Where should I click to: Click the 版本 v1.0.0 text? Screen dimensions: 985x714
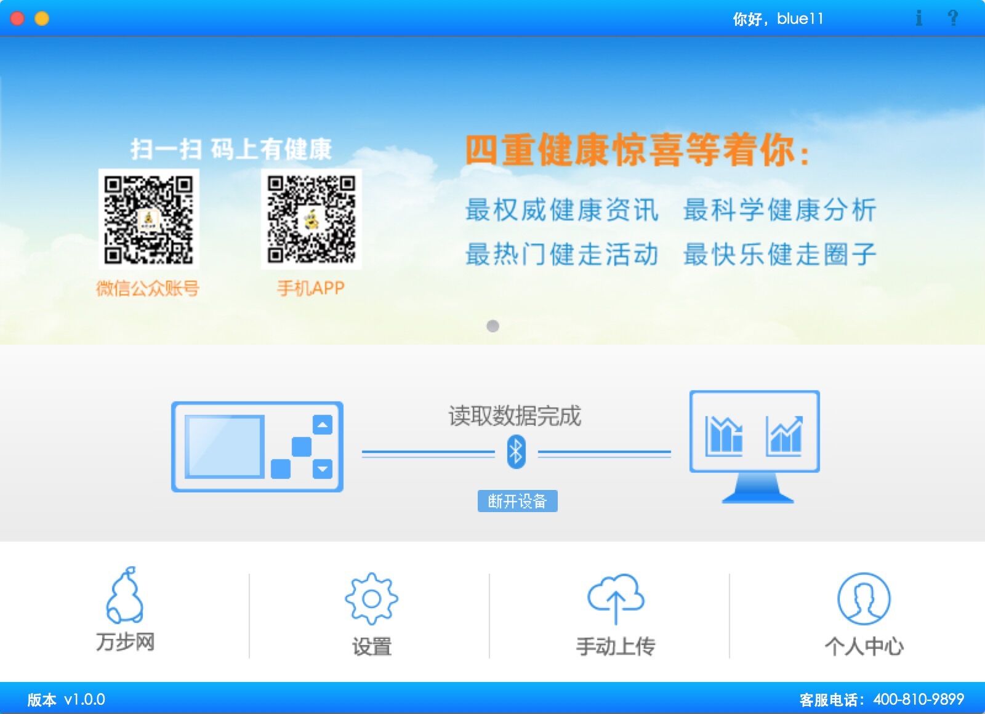66,700
